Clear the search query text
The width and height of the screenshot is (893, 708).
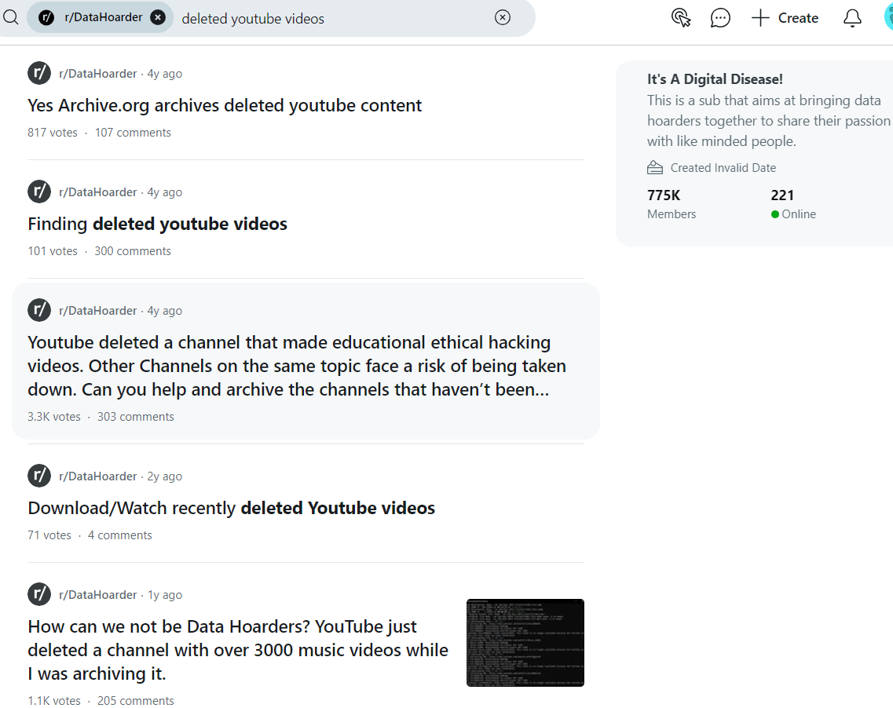point(503,18)
